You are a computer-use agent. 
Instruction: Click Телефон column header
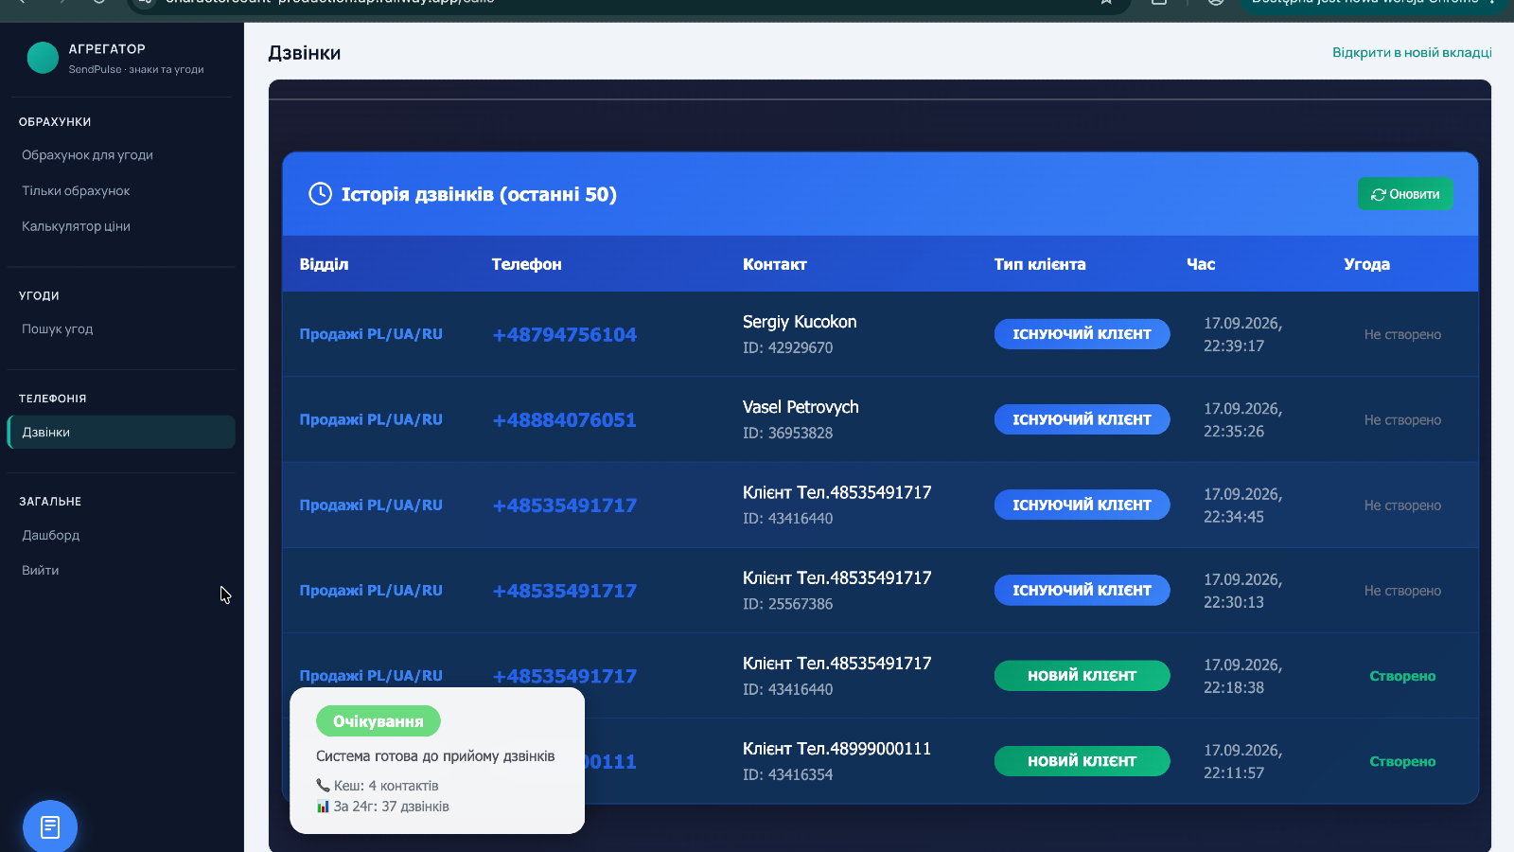(x=527, y=264)
